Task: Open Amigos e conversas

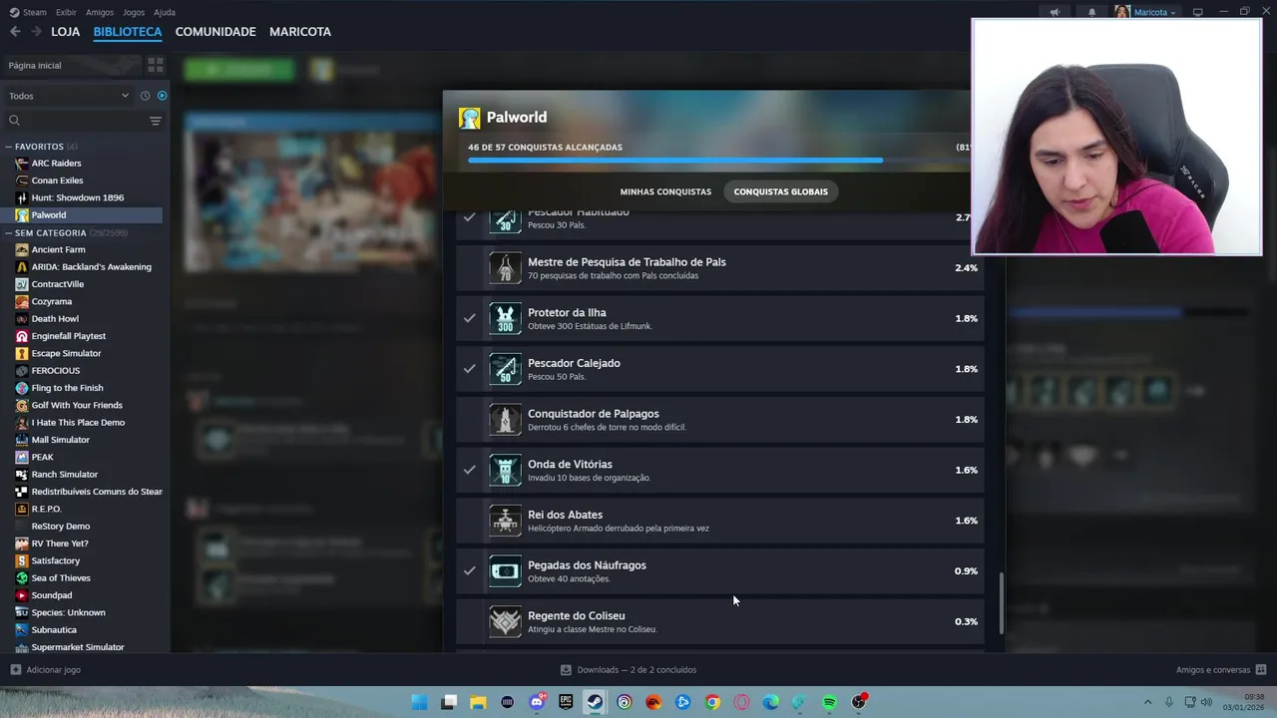Action: (1221, 670)
